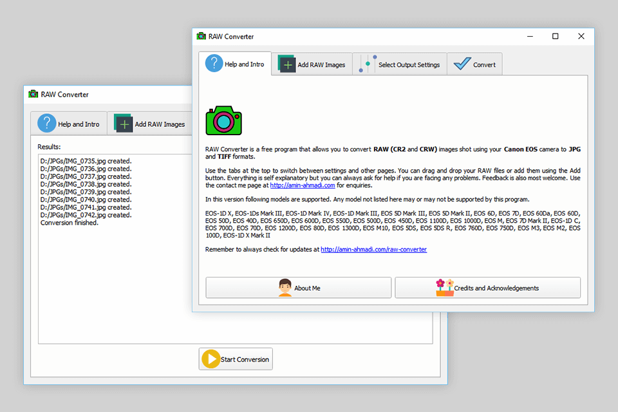Viewport: 618px width, 412px height.
Task: Close the front RAW Converter window
Action: tap(581, 36)
